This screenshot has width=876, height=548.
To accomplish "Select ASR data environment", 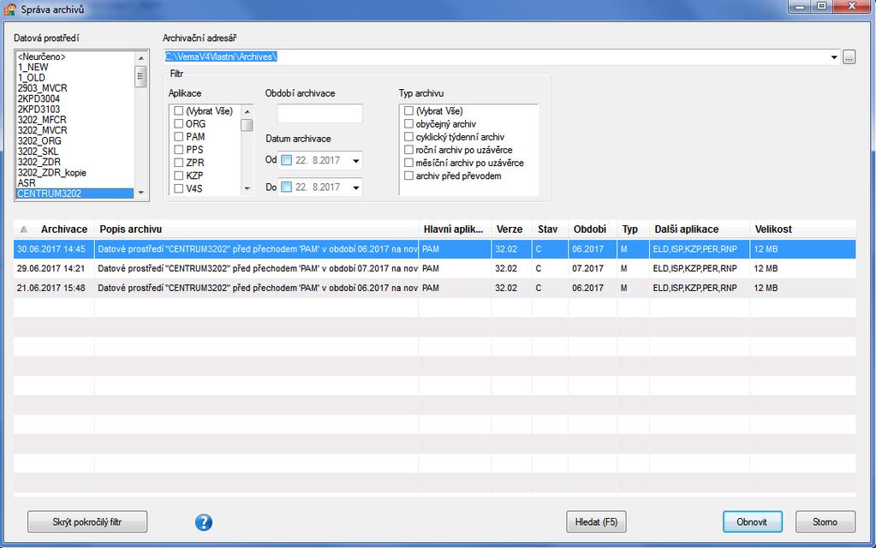I will click(74, 182).
